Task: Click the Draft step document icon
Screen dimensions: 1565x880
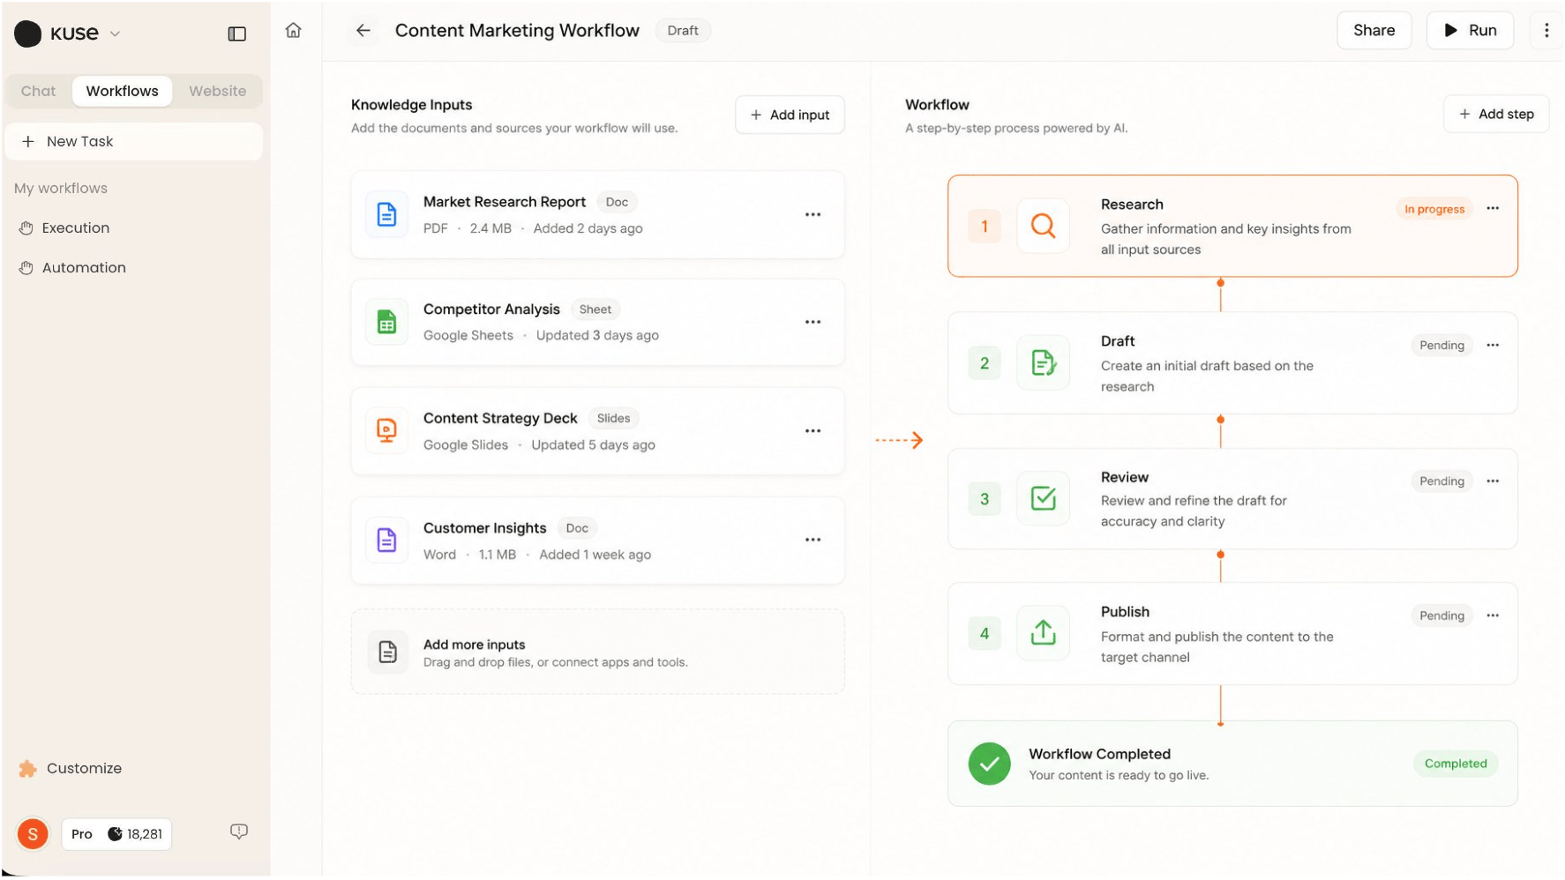Action: tap(1043, 363)
